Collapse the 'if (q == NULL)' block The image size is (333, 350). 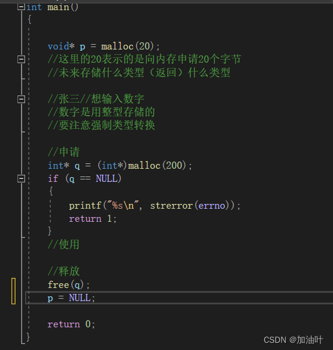21,178
